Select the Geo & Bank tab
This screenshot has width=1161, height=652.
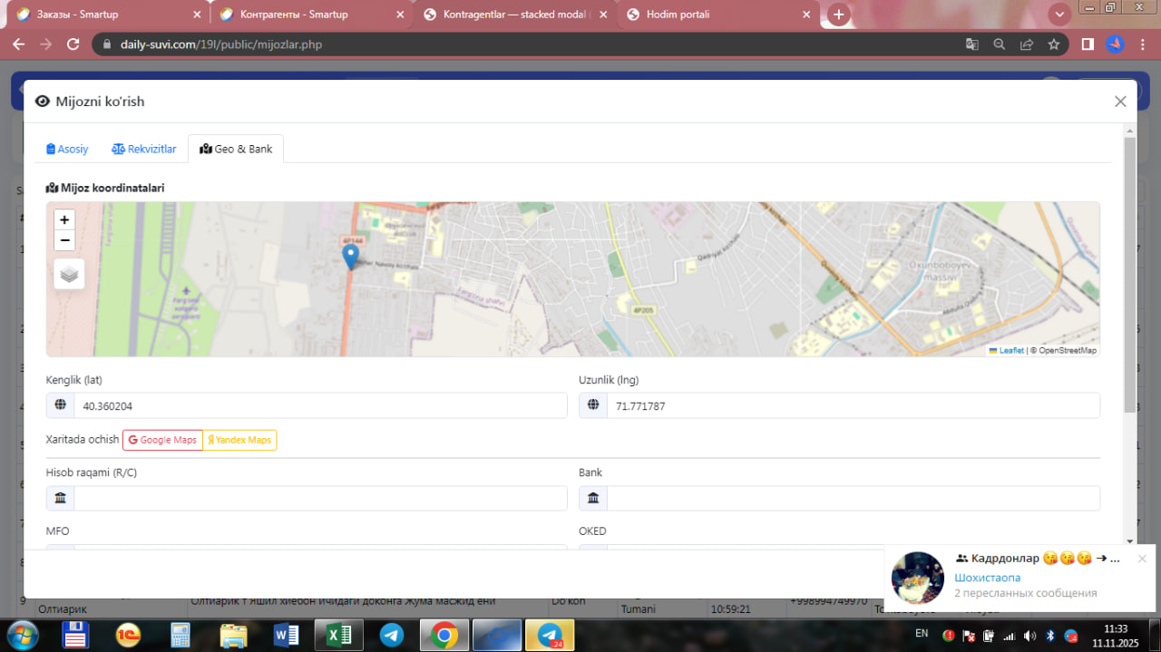236,149
